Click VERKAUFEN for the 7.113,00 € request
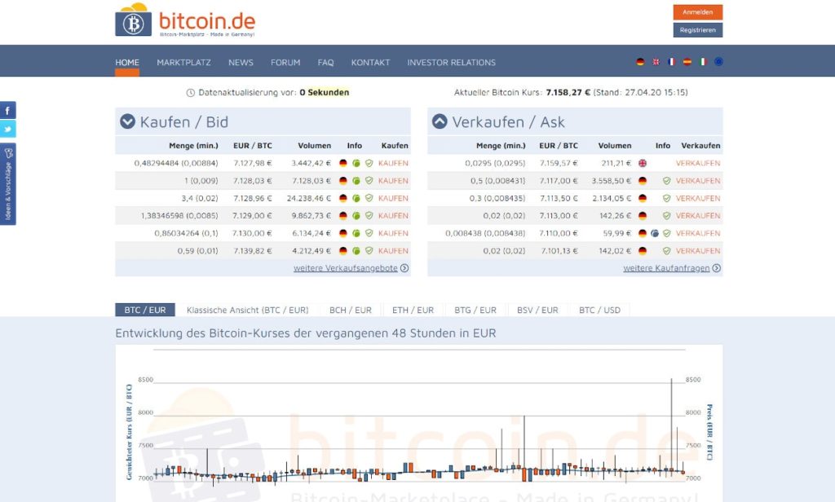Screen dimensions: 835x502 click(698, 216)
